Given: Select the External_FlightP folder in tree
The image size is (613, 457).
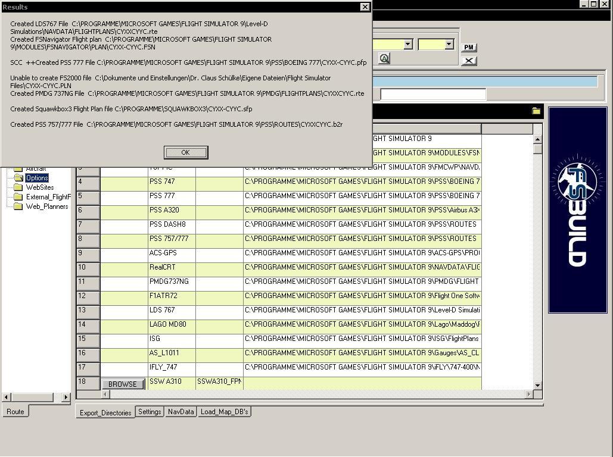Looking at the screenshot, I should (x=48, y=197).
